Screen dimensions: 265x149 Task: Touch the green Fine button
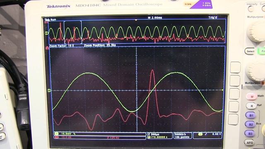[261, 51]
